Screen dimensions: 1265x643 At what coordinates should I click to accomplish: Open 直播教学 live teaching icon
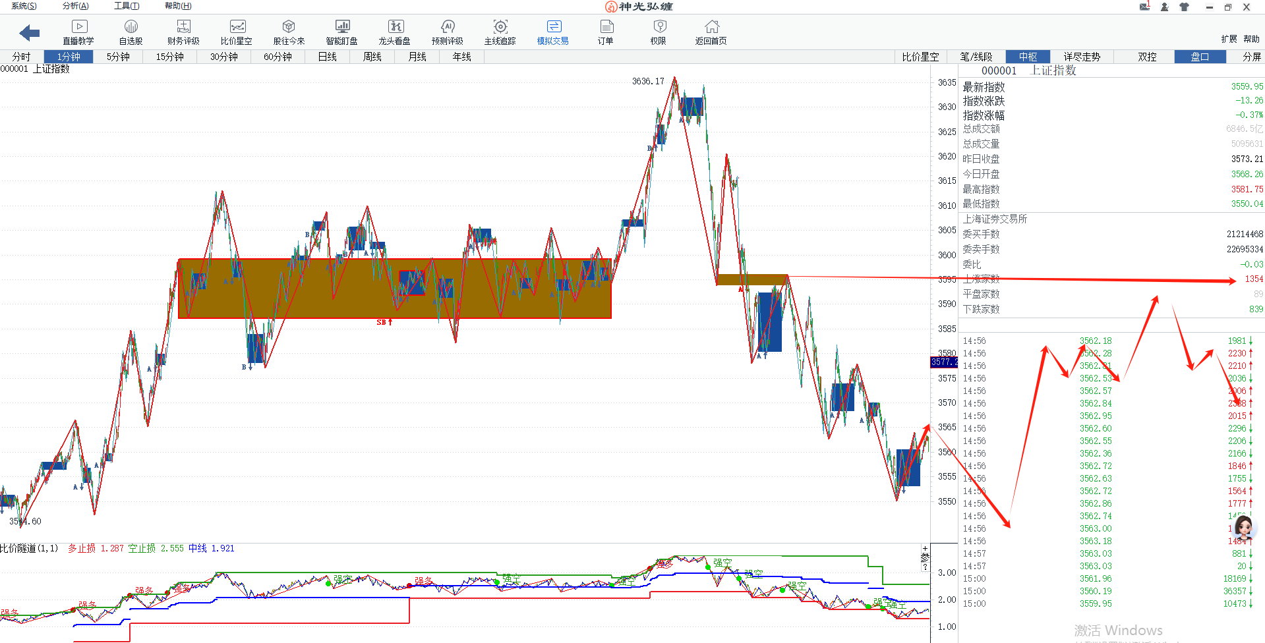(x=78, y=32)
